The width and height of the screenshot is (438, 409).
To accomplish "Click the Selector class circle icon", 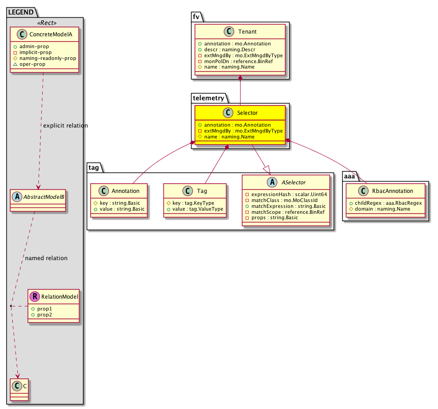I will [x=228, y=113].
